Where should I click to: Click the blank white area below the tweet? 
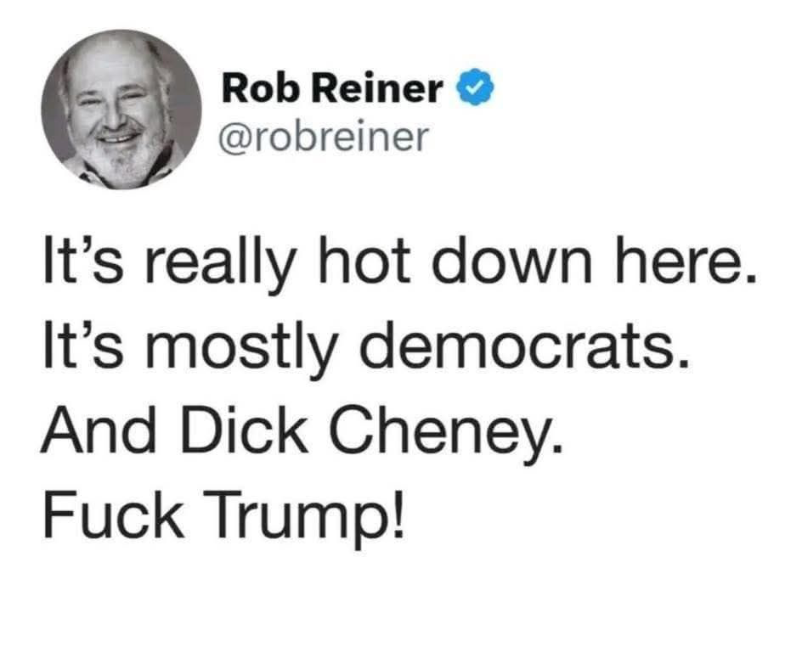(x=392, y=603)
